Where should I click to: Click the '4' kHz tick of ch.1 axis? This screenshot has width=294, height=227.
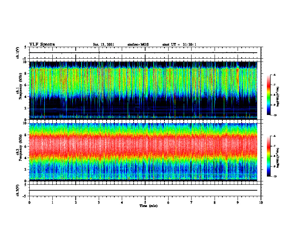(26, 97)
